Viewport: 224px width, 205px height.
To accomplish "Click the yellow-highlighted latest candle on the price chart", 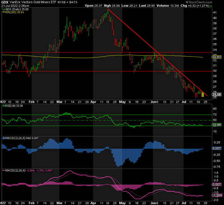I will click(202, 95).
